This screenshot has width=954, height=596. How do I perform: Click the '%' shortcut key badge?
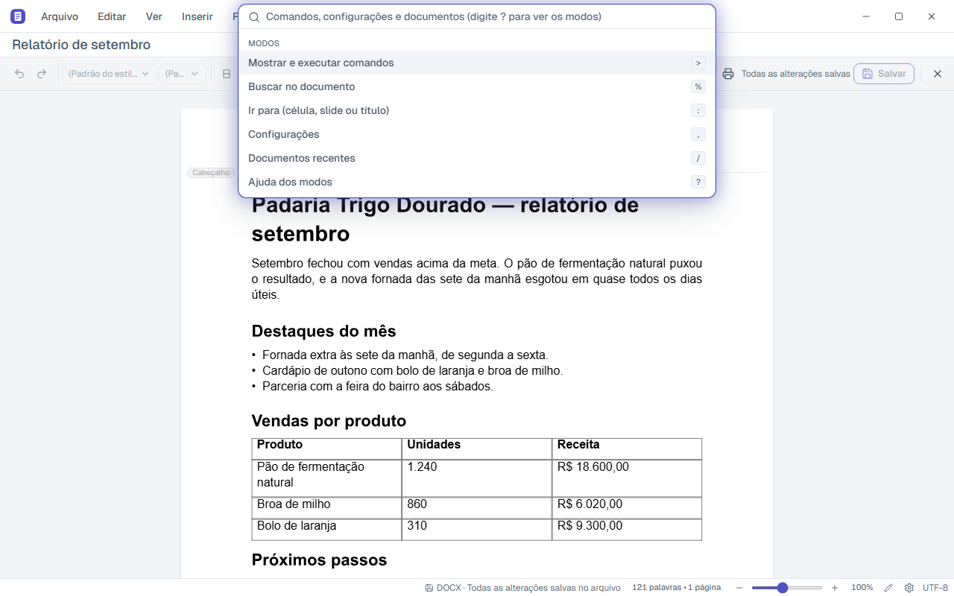pos(698,86)
